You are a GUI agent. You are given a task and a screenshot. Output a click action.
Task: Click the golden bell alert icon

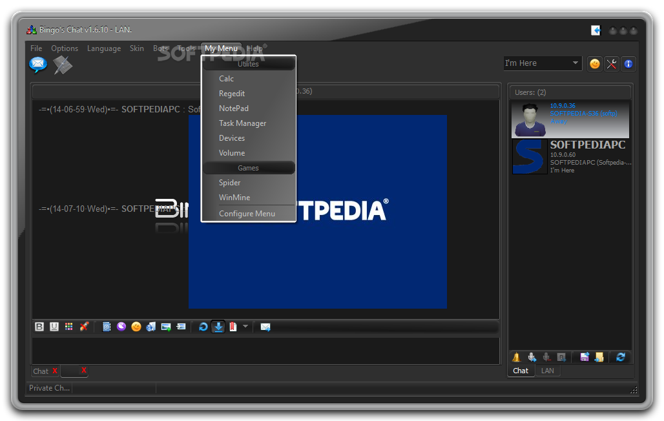(x=516, y=357)
